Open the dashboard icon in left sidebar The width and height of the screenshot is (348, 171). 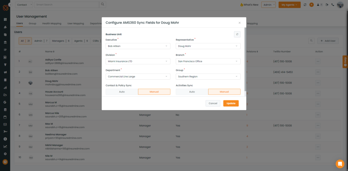coord(5,19)
